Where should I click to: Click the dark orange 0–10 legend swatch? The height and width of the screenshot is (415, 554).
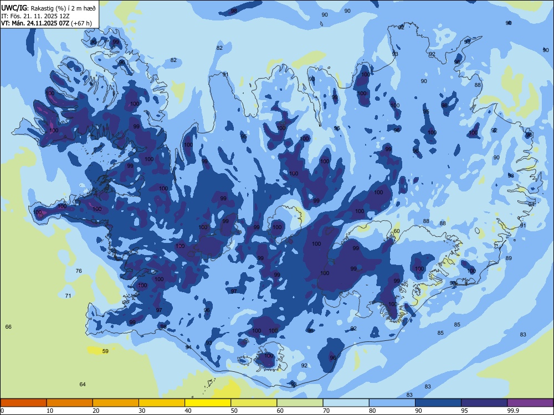(x=23, y=403)
